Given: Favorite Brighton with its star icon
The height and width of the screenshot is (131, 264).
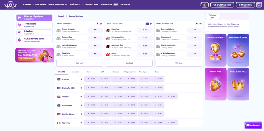Looking at the screenshot, I should coord(81,79).
